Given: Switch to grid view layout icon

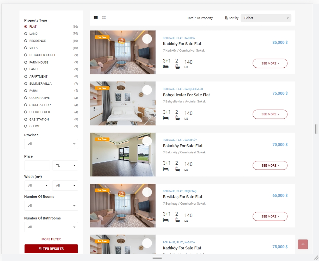Looking at the screenshot, I should click(x=104, y=17).
